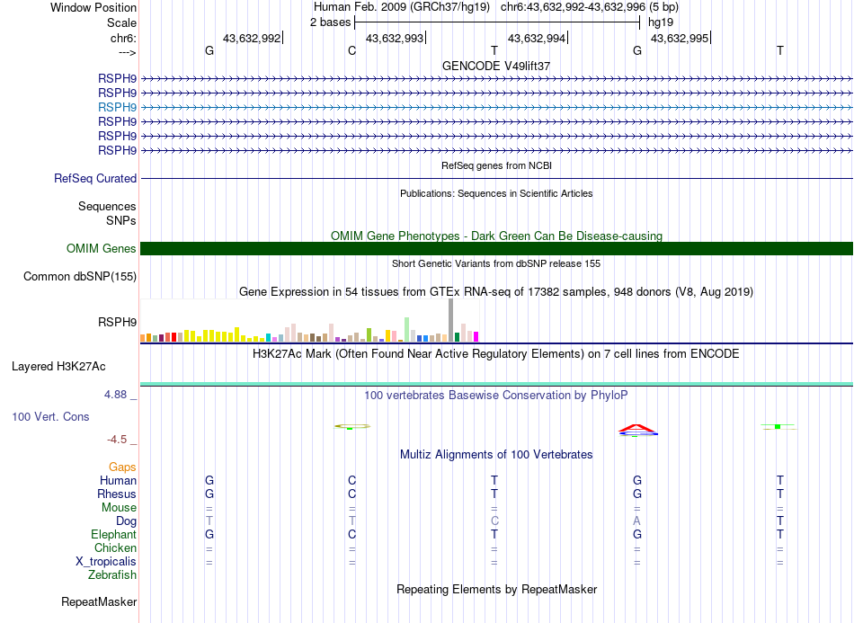Click base C in the Rhesus alignment row
This screenshot has height=623, width=854.
tap(351, 494)
